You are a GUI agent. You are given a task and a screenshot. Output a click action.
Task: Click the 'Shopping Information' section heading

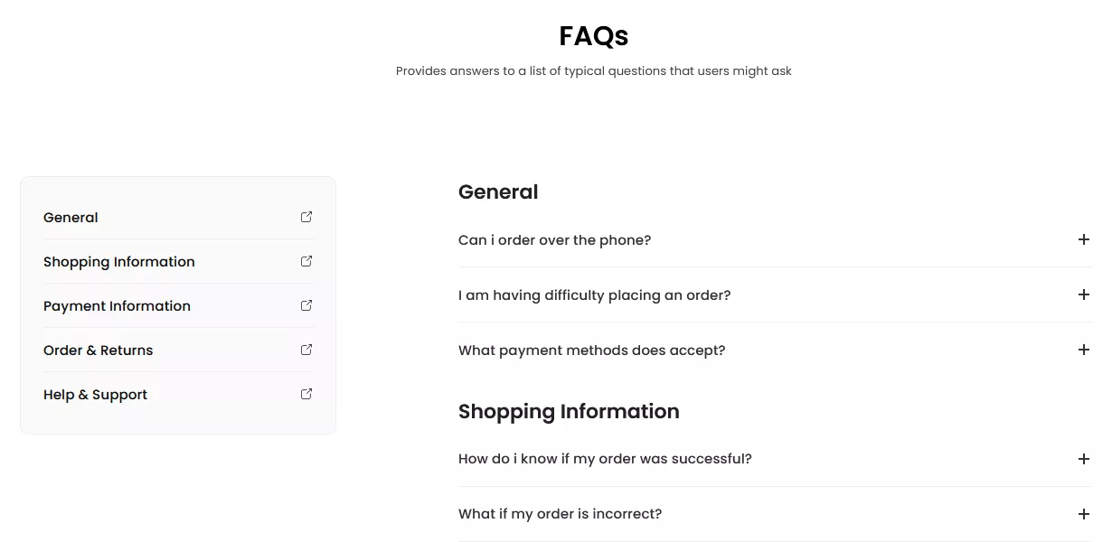pyautogui.click(x=569, y=411)
